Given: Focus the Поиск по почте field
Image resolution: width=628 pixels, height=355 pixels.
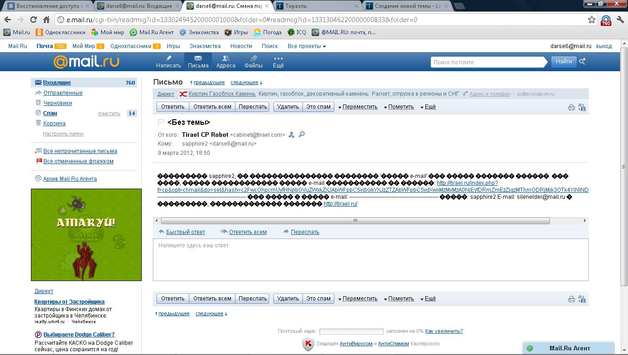Looking at the screenshot, I should coord(489,62).
